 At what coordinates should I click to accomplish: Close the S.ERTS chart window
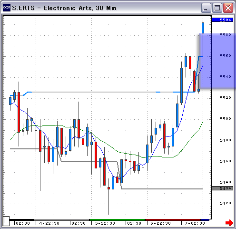coord(228,8)
